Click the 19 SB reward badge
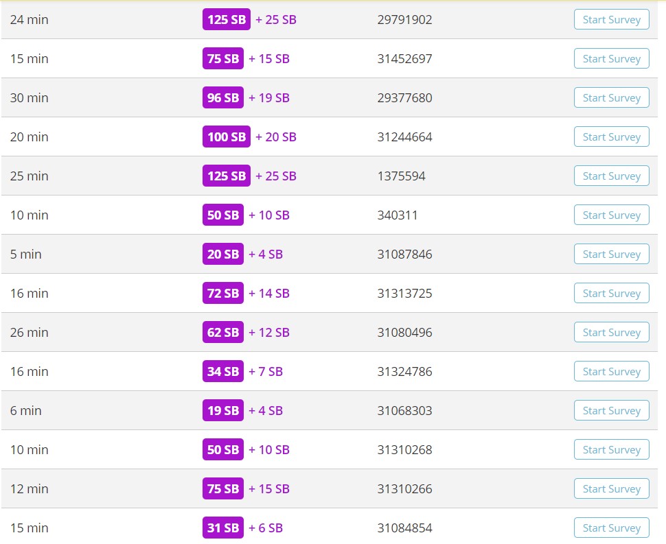This screenshot has width=666, height=544. 223,410
